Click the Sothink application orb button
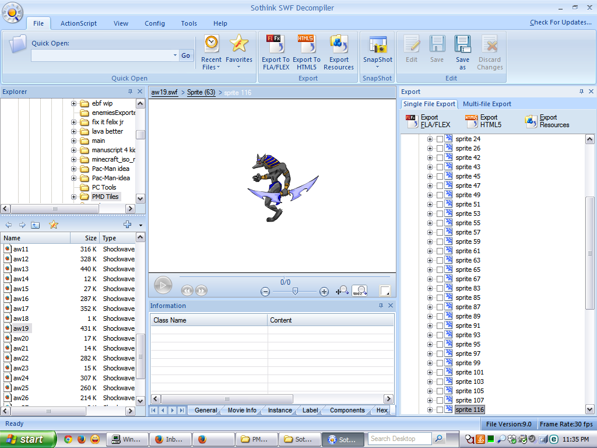Image resolution: width=597 pixels, height=448 pixels. (13, 13)
